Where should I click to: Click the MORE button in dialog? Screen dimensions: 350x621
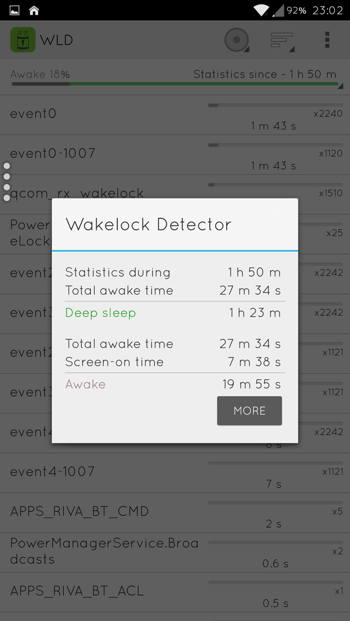tap(249, 411)
